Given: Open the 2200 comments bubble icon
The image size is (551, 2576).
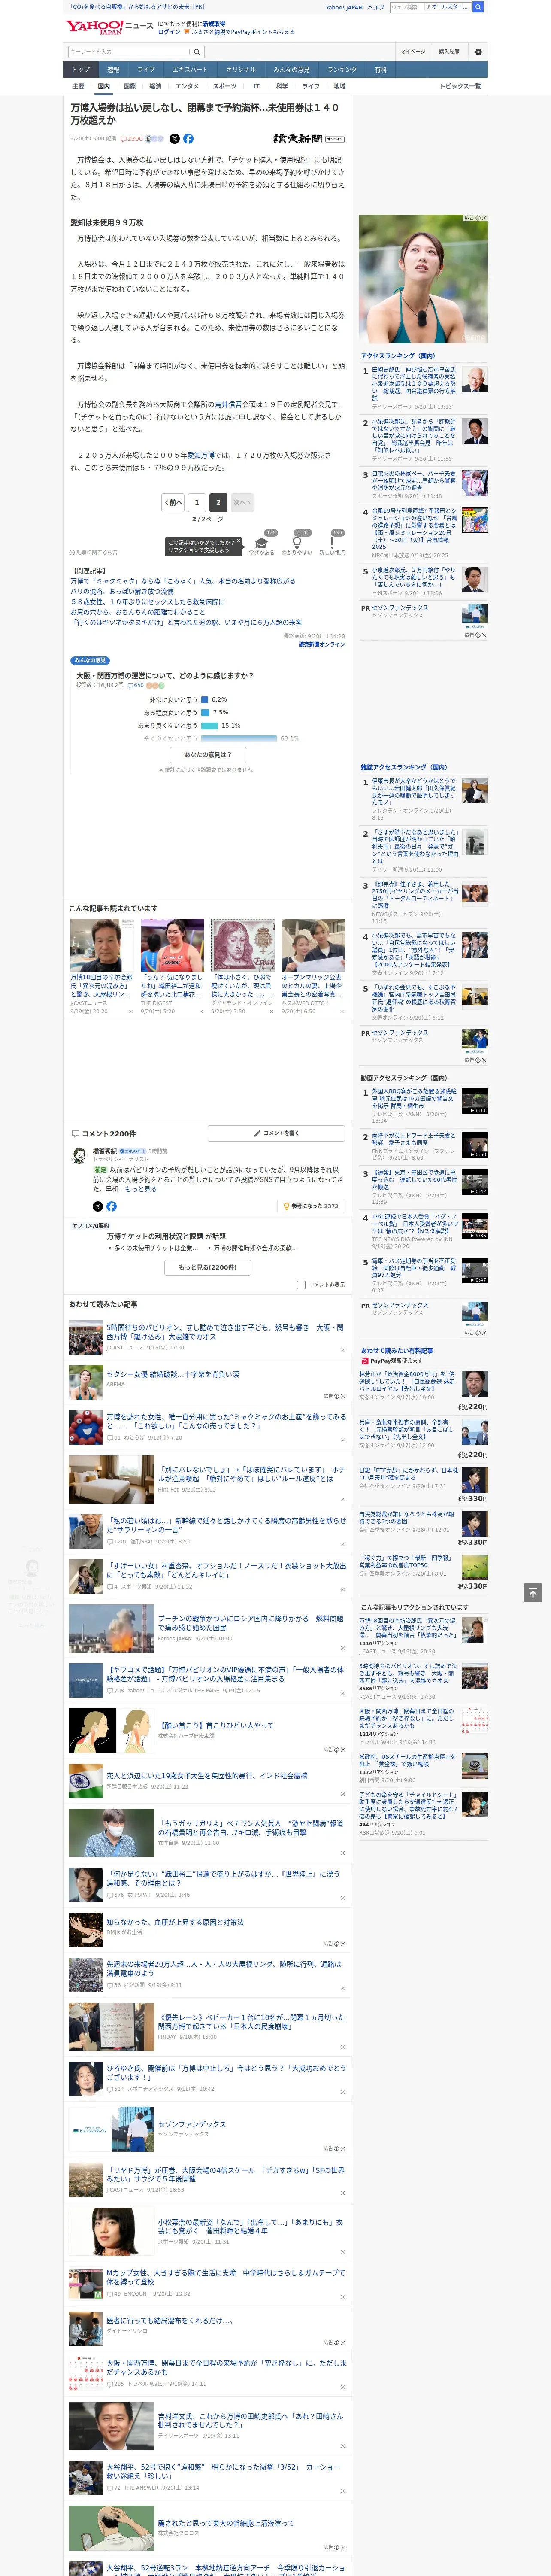Looking at the screenshot, I should pyautogui.click(x=124, y=139).
